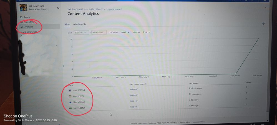Open Pages in the sidebar
Image resolution: width=277 pixels, height=125 pixels.
27,17
